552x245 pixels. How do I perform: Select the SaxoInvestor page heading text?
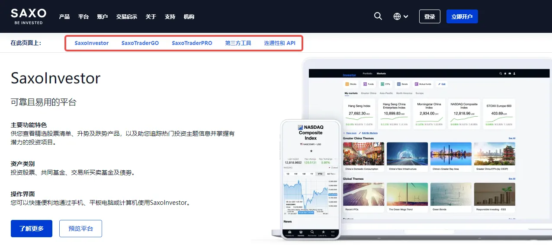(55, 78)
